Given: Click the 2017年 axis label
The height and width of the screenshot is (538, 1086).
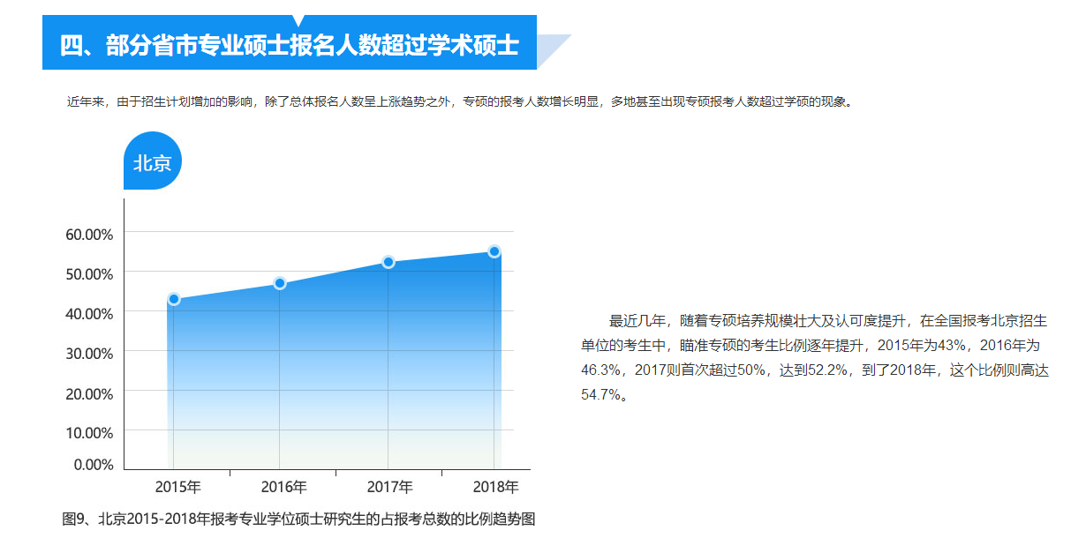Looking at the screenshot, I should point(389,487).
